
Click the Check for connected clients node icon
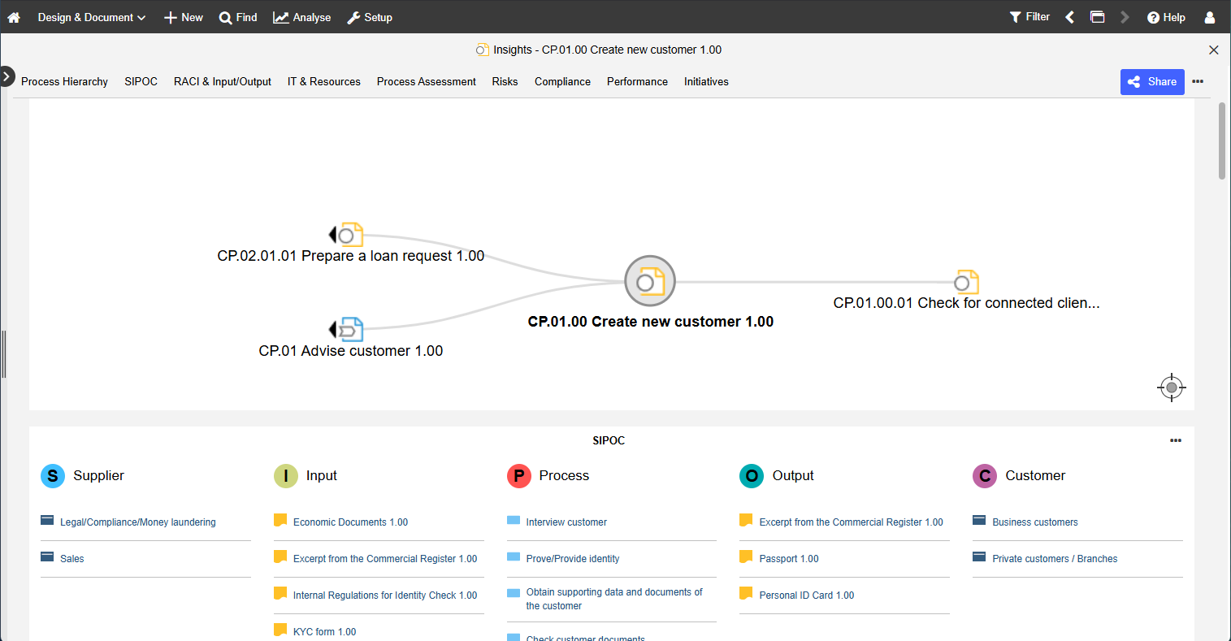pos(966,282)
